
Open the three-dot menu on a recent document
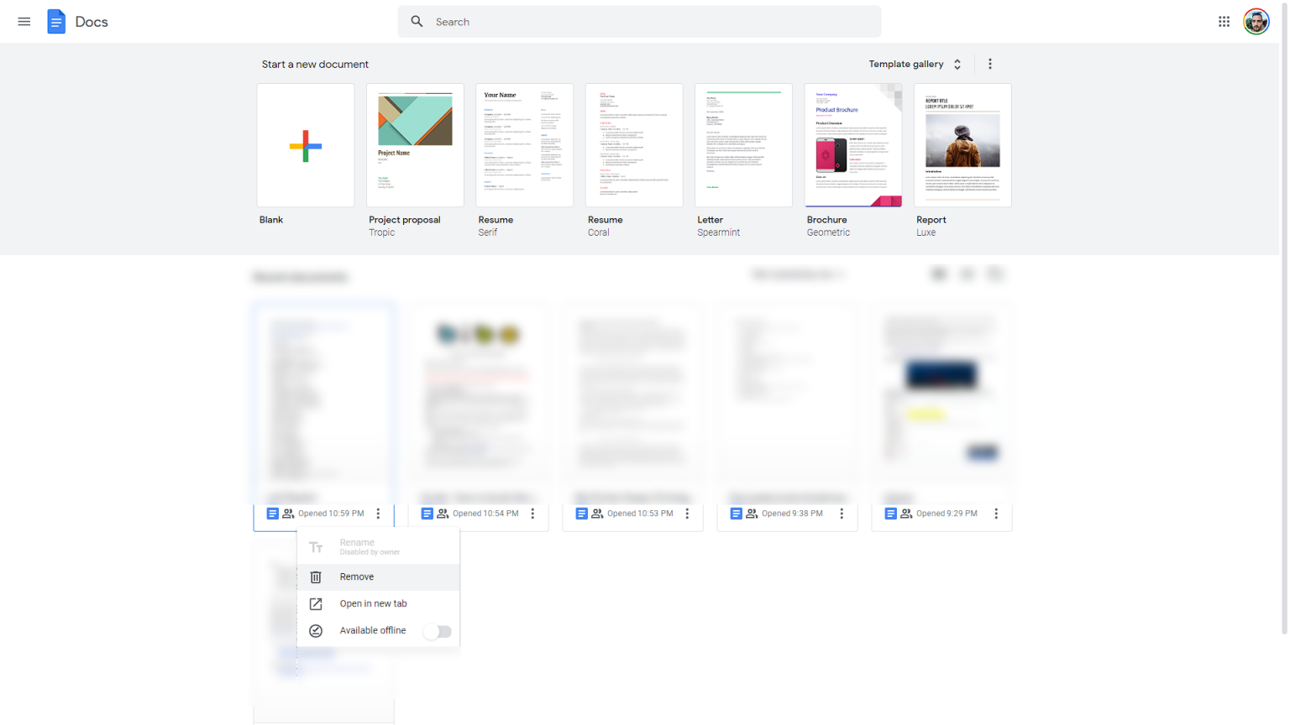(x=378, y=513)
